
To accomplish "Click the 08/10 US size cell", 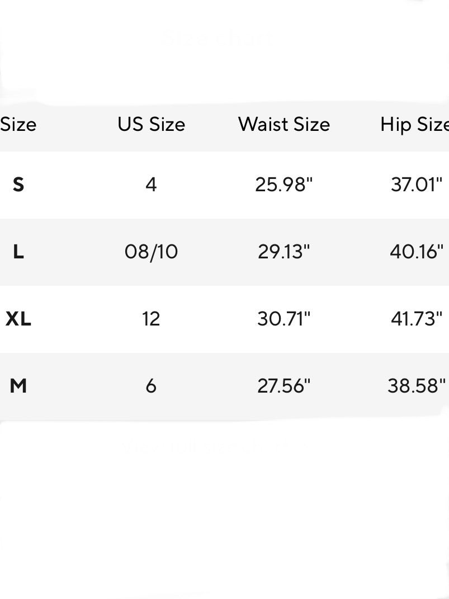I will [151, 252].
